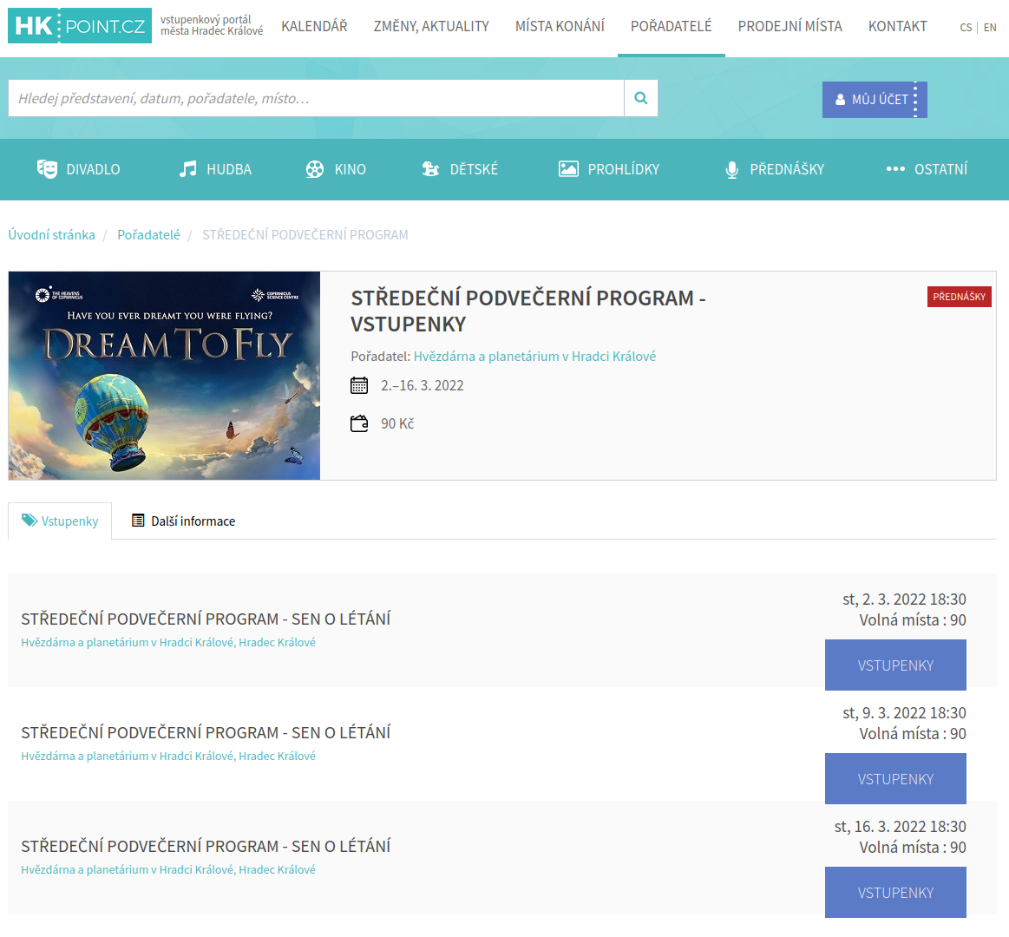Click the user icon in Můj účet
1009x937 pixels.
pyautogui.click(x=841, y=100)
